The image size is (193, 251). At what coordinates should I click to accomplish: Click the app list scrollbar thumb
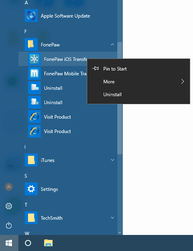click(x=119, y=98)
